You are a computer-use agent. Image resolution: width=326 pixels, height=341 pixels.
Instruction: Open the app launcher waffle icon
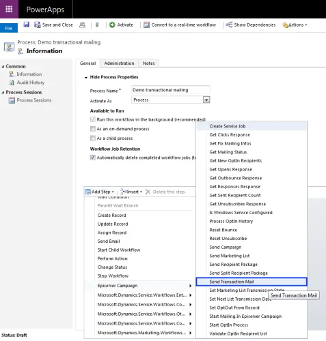click(x=9, y=9)
